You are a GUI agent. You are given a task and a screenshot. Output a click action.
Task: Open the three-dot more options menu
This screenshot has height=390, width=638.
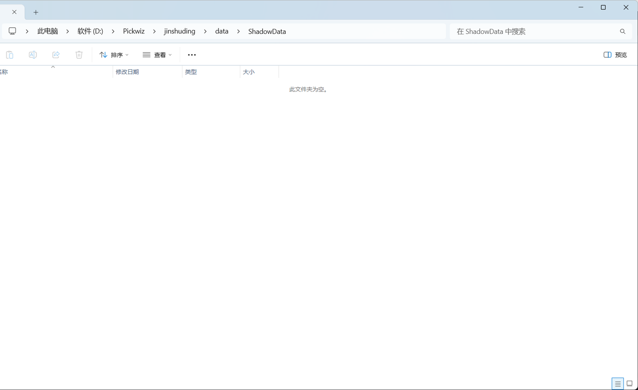pos(192,55)
